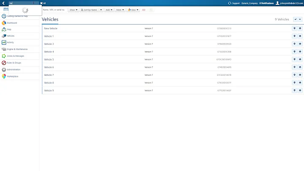Image resolution: width=304 pixels, height=171 pixels.
Task: Click info icon for New Vehicle
Action: (x=300, y=28)
